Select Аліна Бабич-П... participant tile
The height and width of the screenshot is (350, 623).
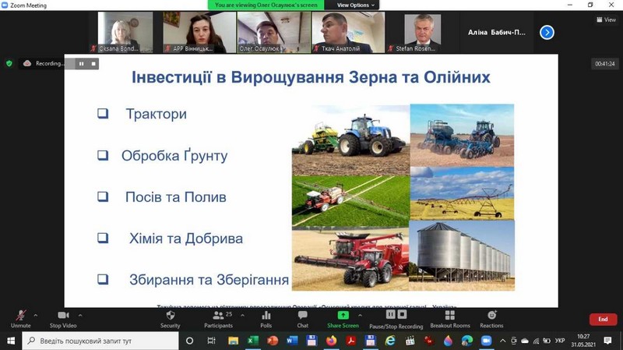click(496, 32)
